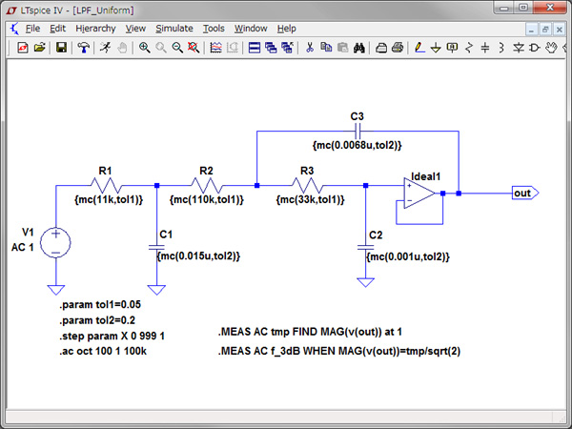Click the Zoom in magnifier icon
Image resolution: width=572 pixels, height=429 pixels.
tap(144, 47)
